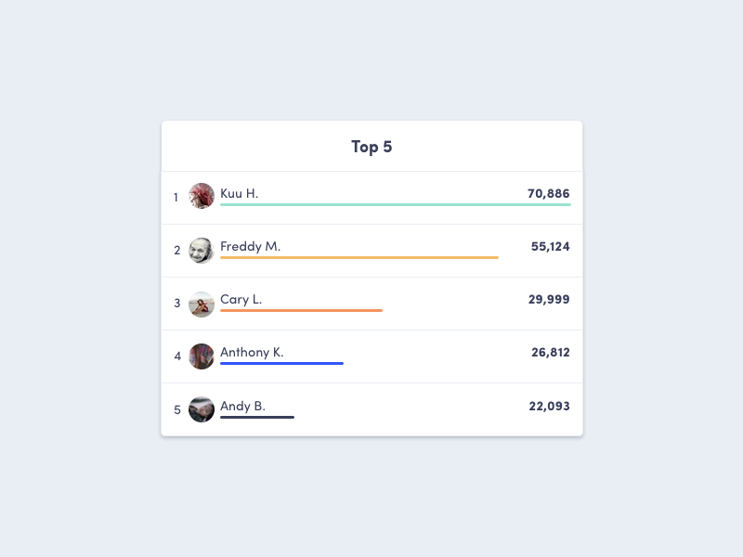The image size is (743, 557).
Task: Click the Top 5 heading
Action: [371, 147]
